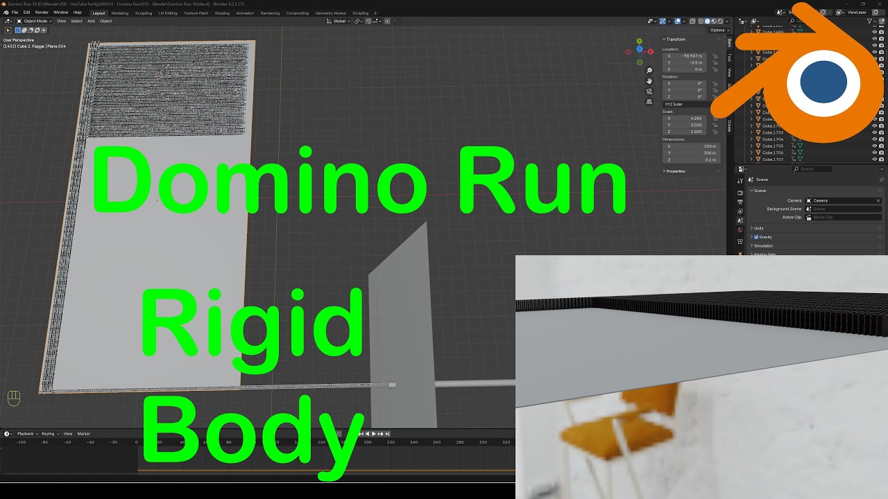Open the XYZ Euler rotation mode dropdown
The image size is (888, 499).
pyautogui.click(x=692, y=104)
